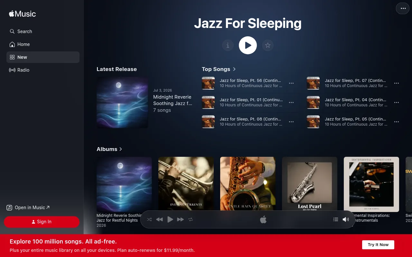Open the Gentle Rain Quartet album cover
The height and width of the screenshot is (257, 412).
point(248,183)
